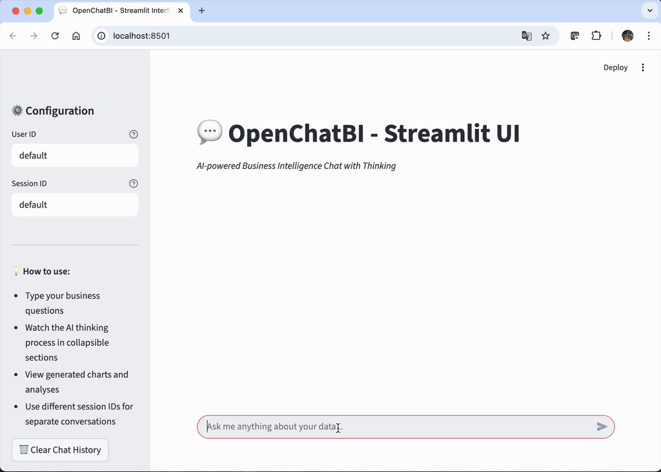Image resolution: width=661 pixels, height=472 pixels.
Task: Open the Chrome profile avatar
Action: click(x=627, y=36)
